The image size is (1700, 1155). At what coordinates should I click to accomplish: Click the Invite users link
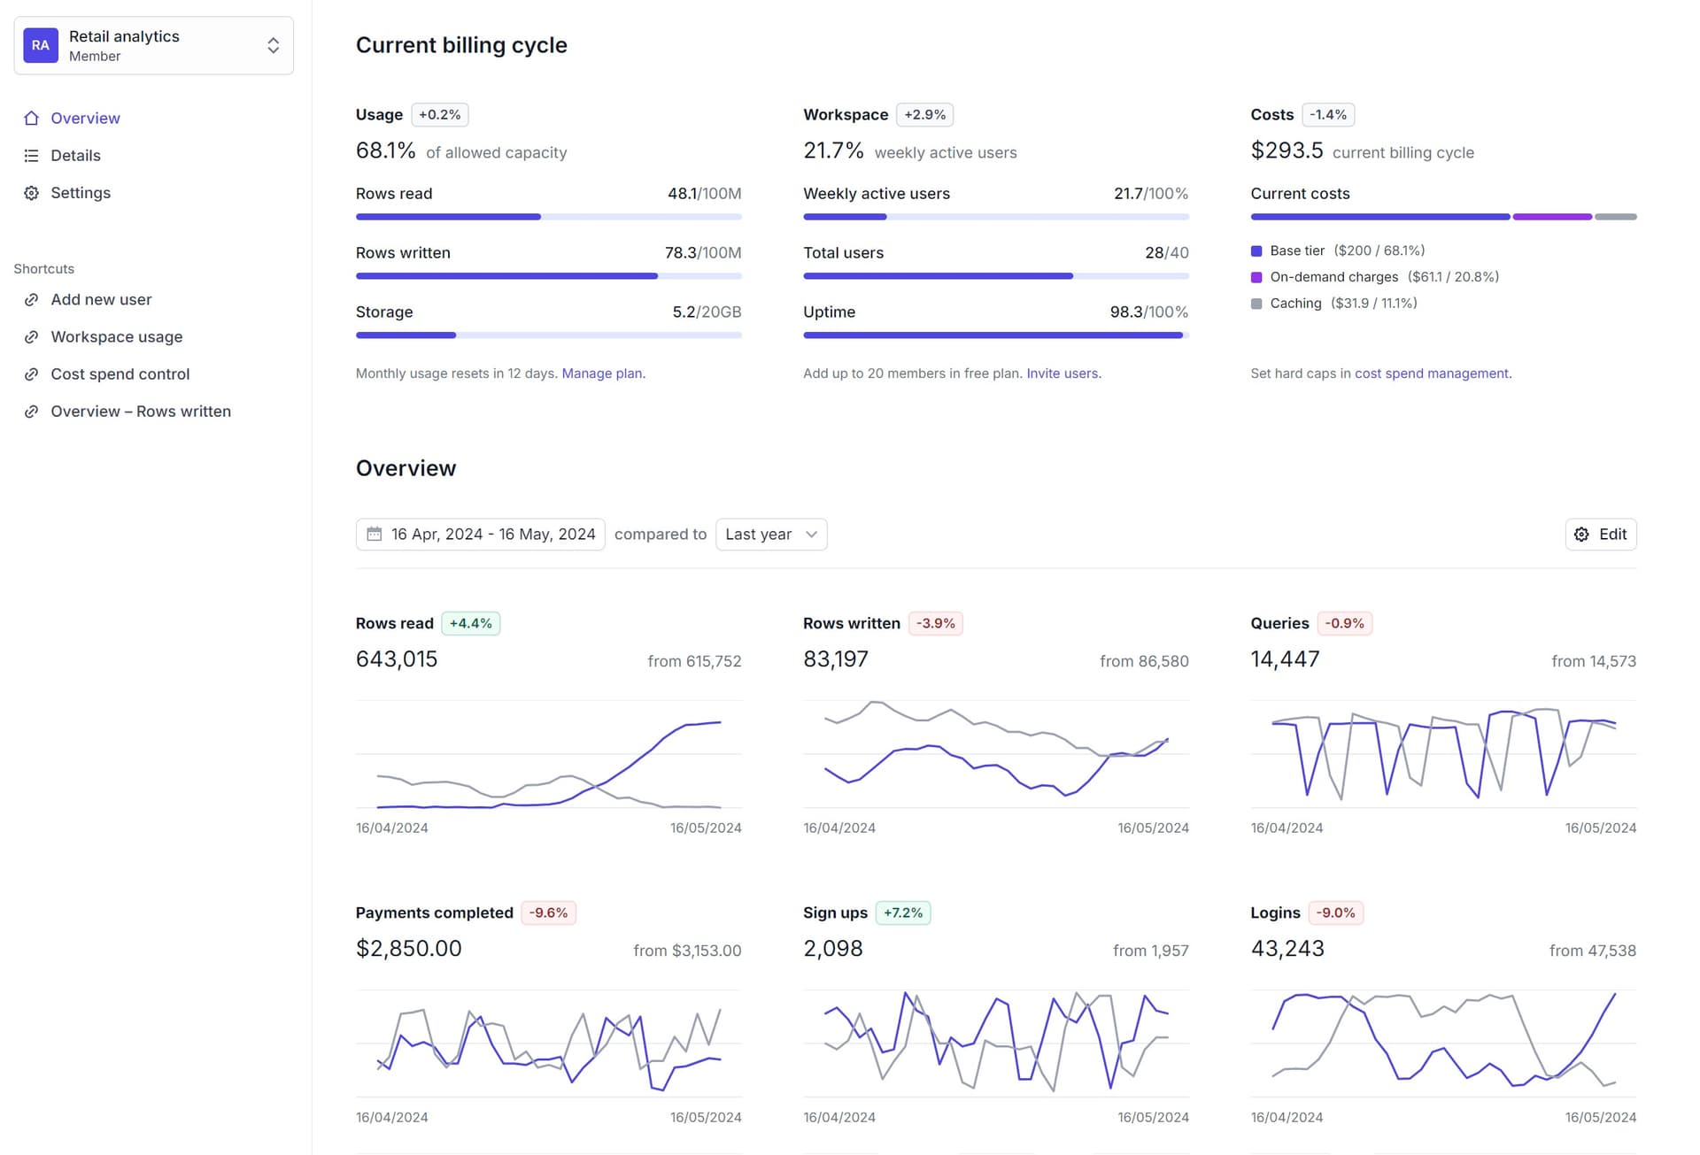pos(1062,373)
